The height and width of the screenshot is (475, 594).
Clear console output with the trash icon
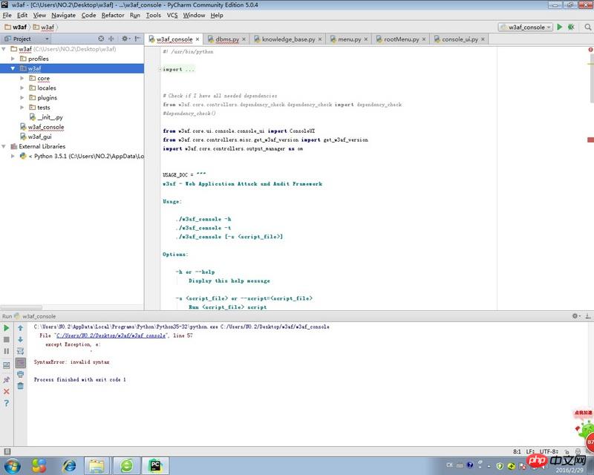tap(20, 386)
